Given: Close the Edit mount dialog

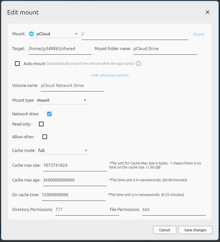Looking at the screenshot, I should [x=208, y=12].
